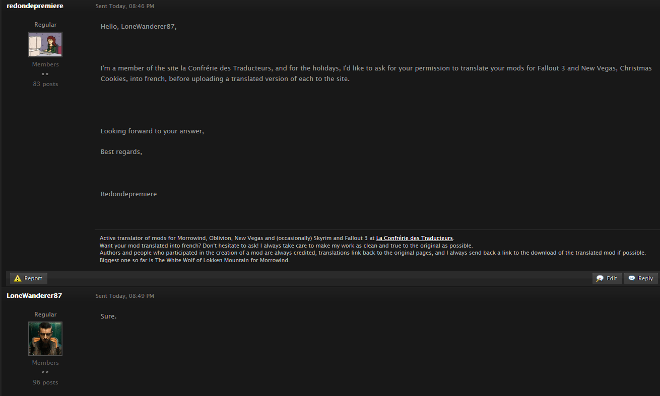The image size is (660, 396).
Task: Click reputation pips under LoneWanderer87's Members label
Action: 45,372
